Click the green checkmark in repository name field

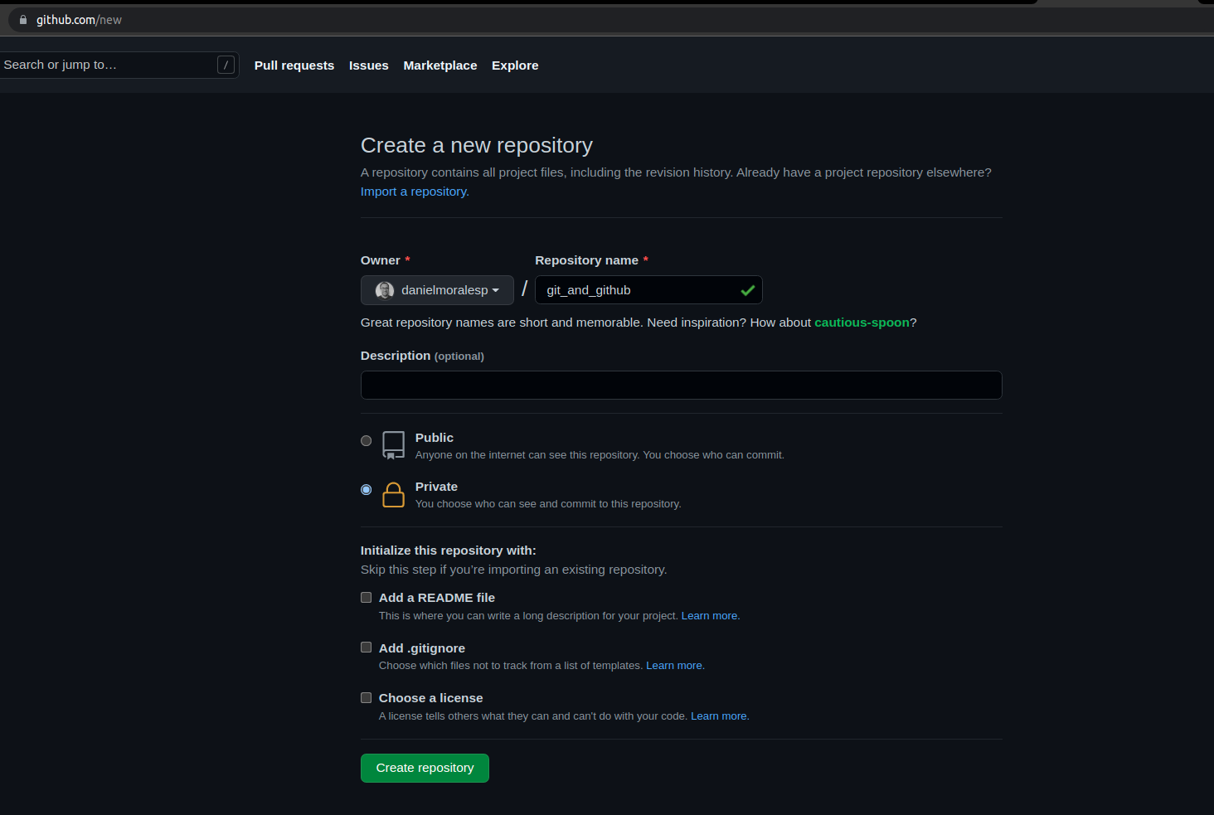(748, 290)
